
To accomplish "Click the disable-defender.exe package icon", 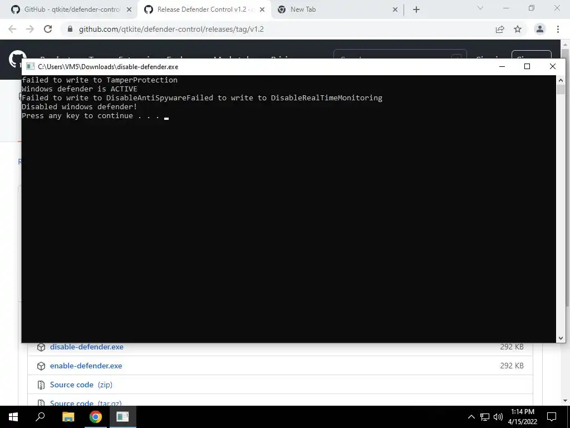I will click(41, 347).
